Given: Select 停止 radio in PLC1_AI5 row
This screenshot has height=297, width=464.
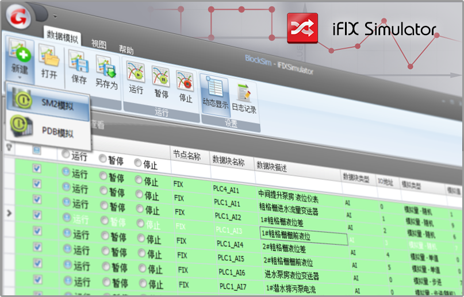Looking at the screenshot, I should [x=142, y=253].
